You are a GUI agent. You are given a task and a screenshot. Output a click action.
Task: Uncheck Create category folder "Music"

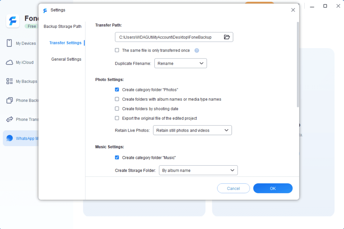pyautogui.click(x=117, y=158)
